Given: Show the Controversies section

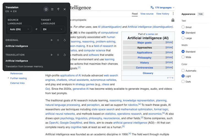Looking at the screenshot, I should point(169,67).
